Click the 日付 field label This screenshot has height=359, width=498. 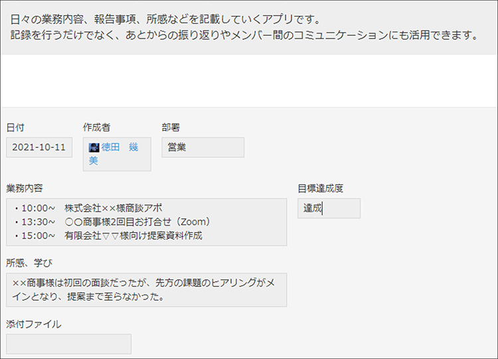15,127
